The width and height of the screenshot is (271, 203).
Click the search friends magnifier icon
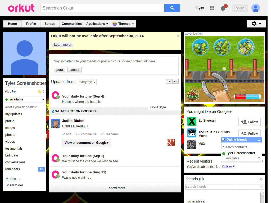[x=262, y=187]
